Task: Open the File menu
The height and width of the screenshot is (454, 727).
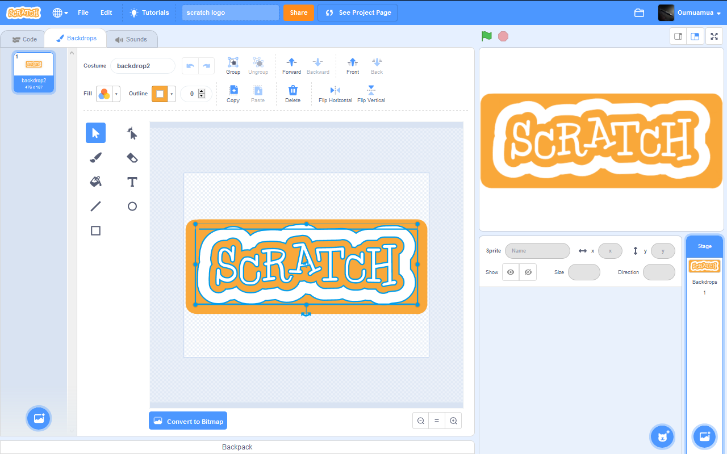Action: click(83, 12)
